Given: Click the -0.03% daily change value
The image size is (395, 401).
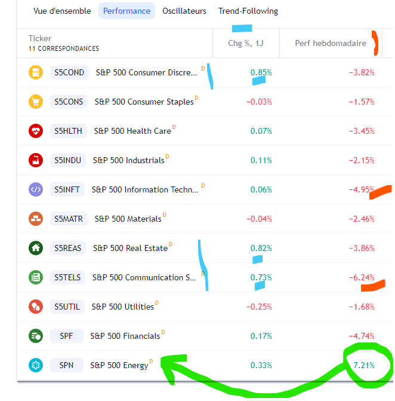Looking at the screenshot, I should (259, 102).
